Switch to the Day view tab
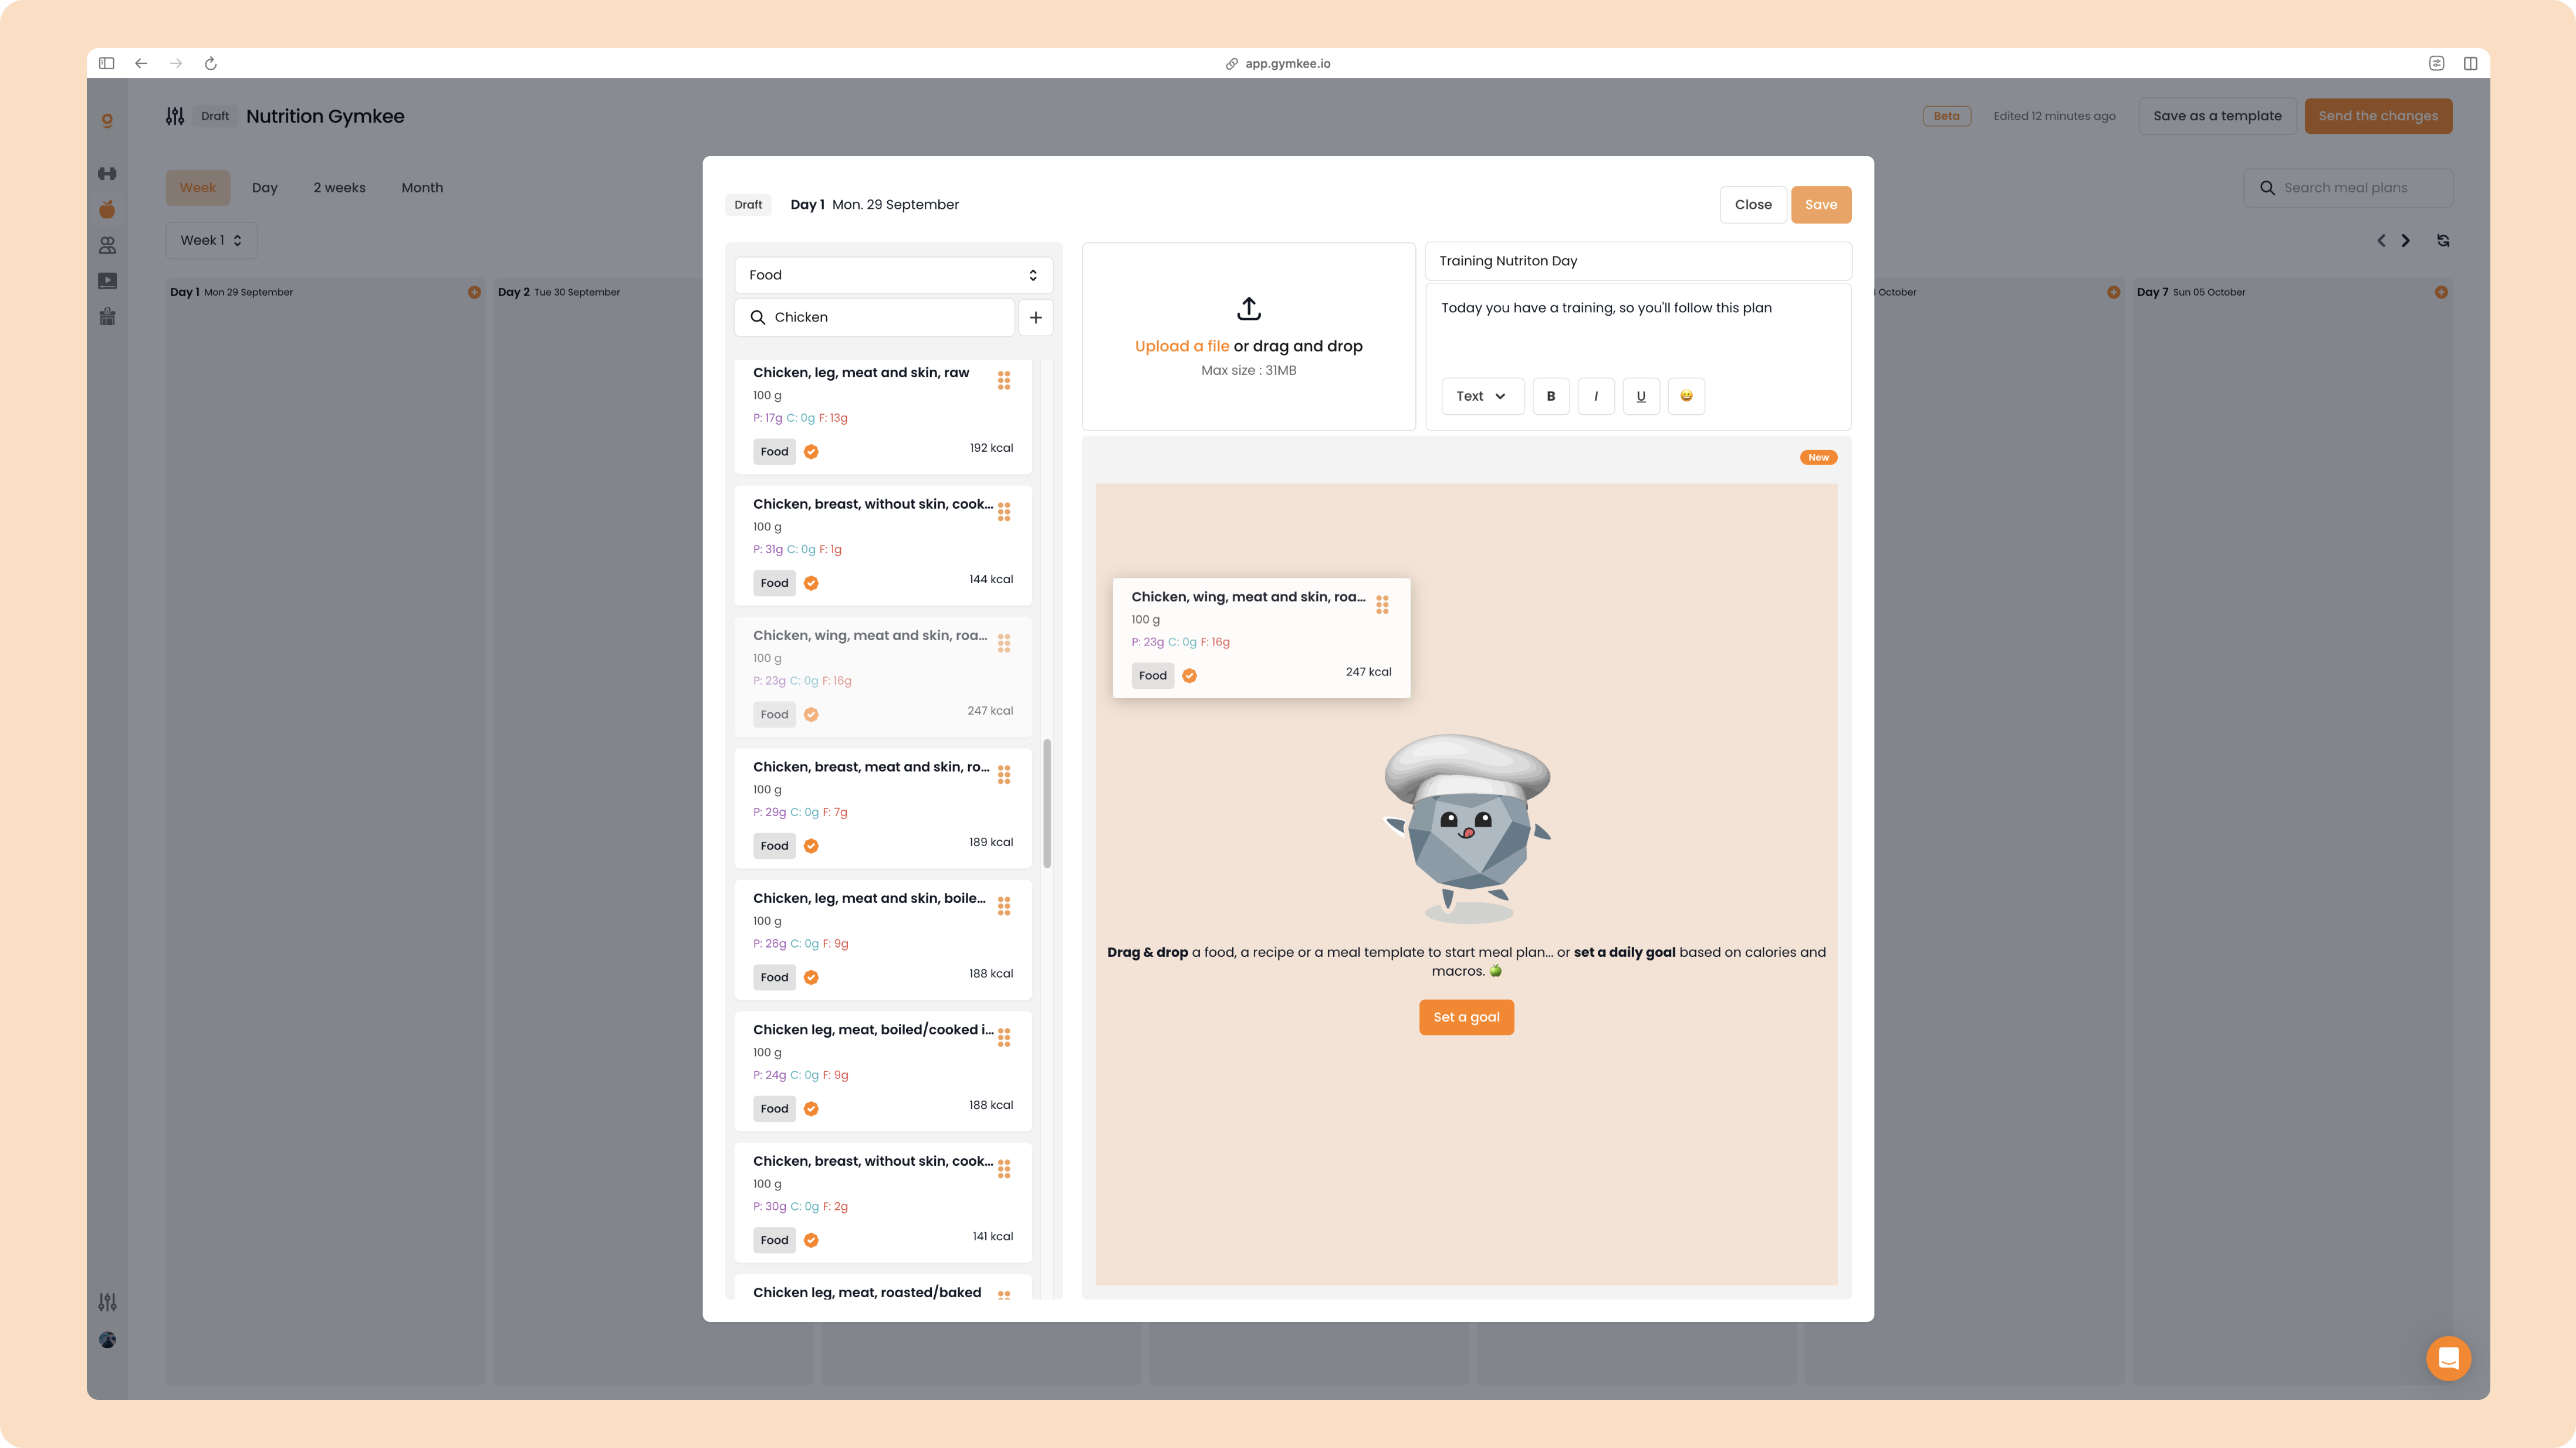 pyautogui.click(x=265, y=188)
